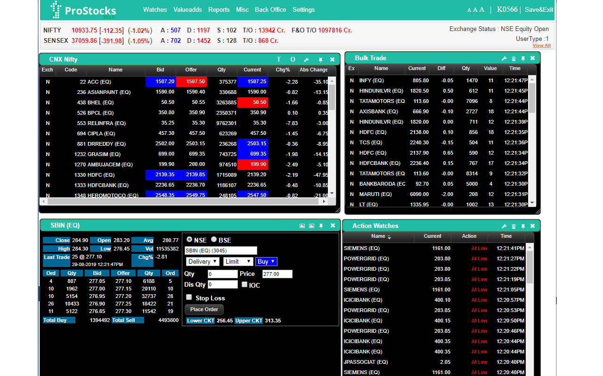Select the ACC (EQ) row

coord(184,82)
